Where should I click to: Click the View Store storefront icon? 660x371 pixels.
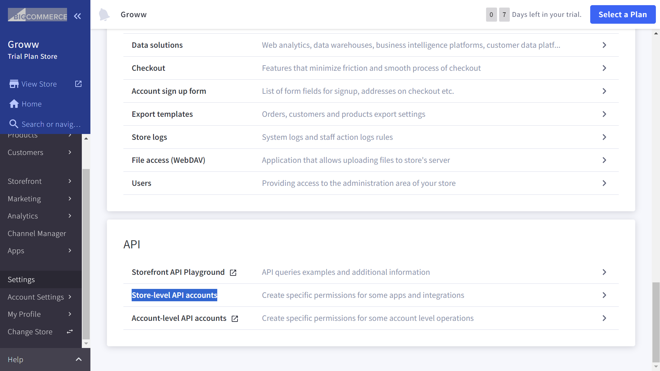[14, 84]
